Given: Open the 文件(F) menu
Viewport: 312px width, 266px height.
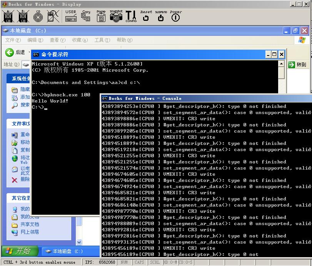Looking at the screenshot, I should [x=13, y=40].
